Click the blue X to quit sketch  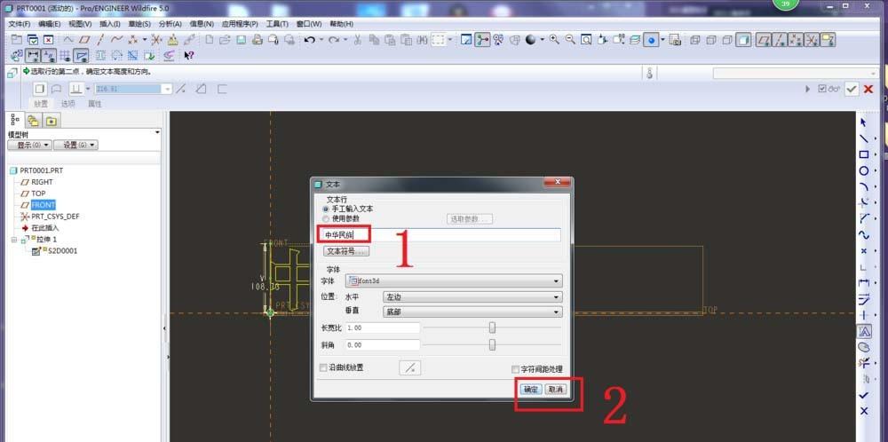click(864, 411)
